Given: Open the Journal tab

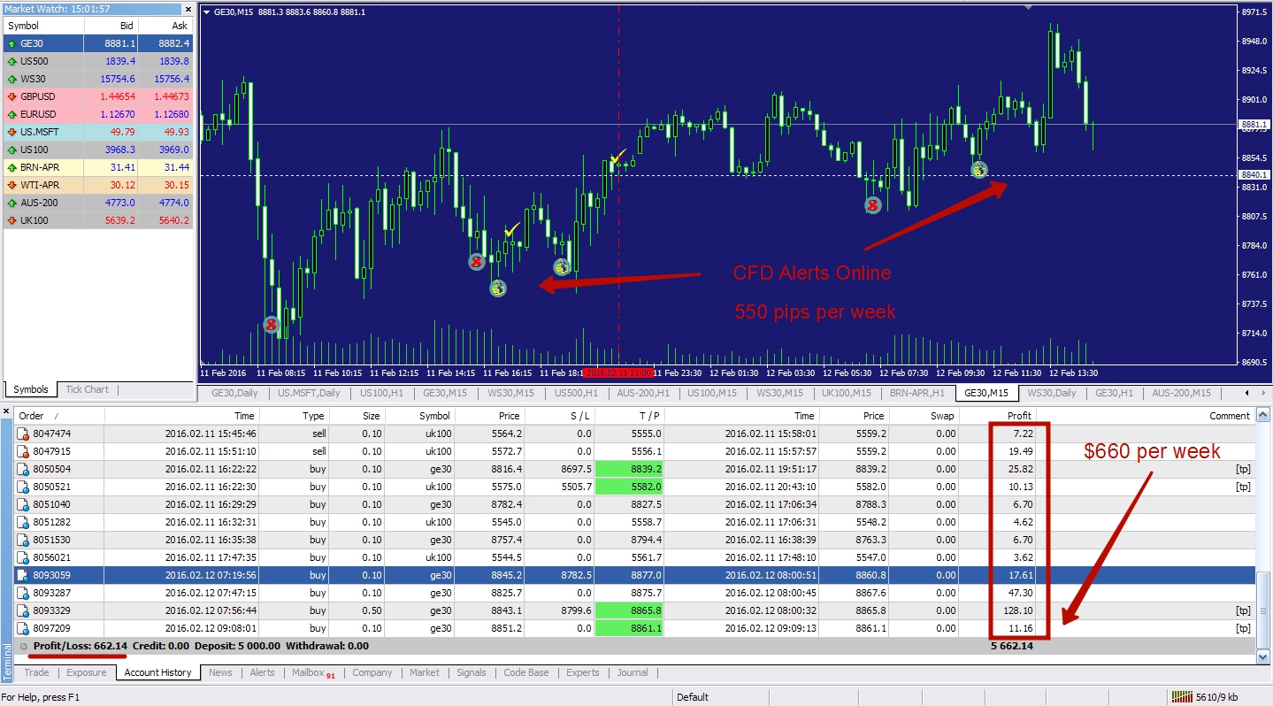Looking at the screenshot, I should pos(633,672).
